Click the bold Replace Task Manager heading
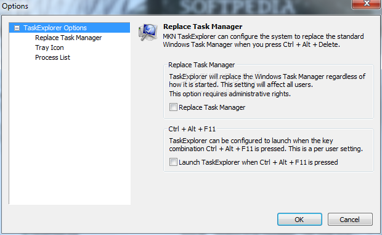The height and width of the screenshot is (235, 382). [x=203, y=27]
